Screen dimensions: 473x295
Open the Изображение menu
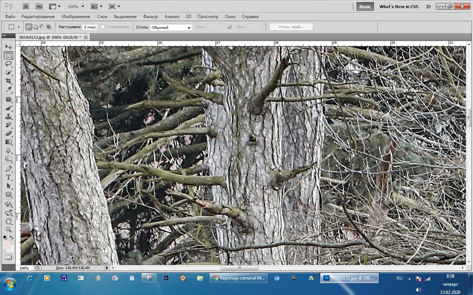pos(76,17)
